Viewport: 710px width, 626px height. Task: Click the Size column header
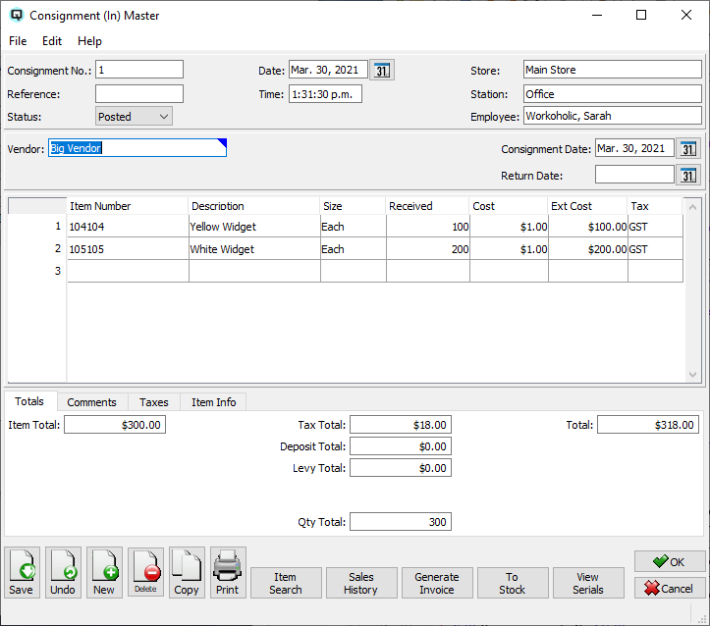pyautogui.click(x=353, y=206)
